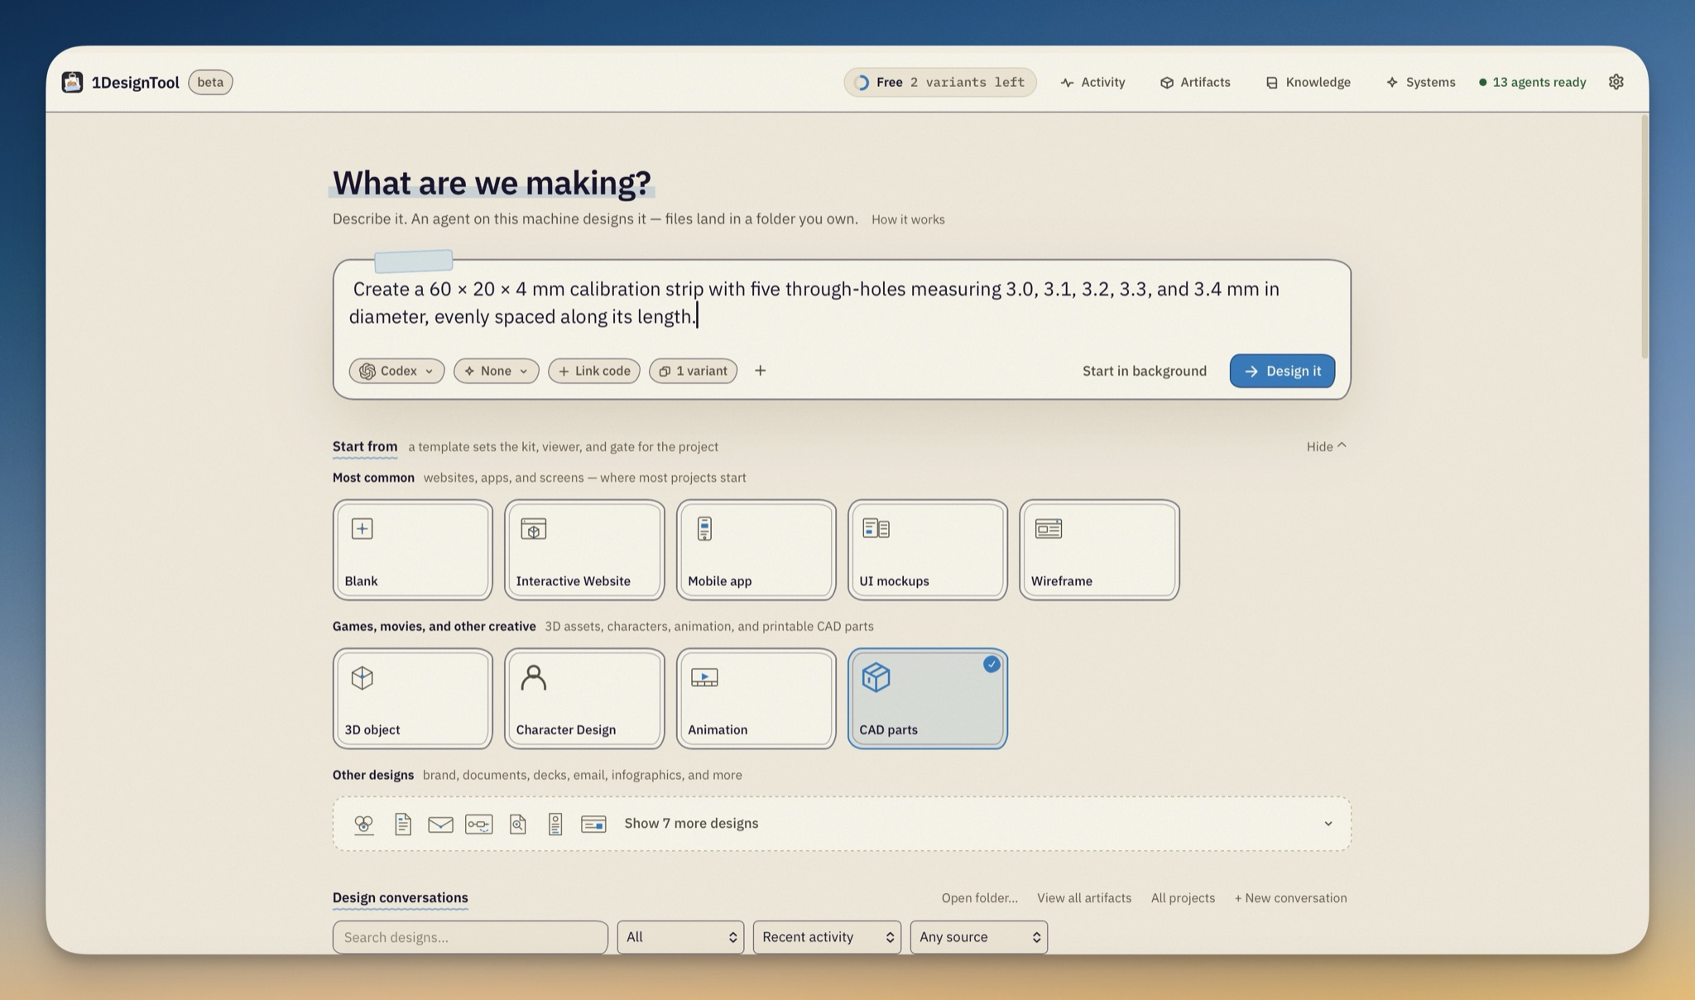
Task: Click the document icon in Other designs
Action: point(402,824)
